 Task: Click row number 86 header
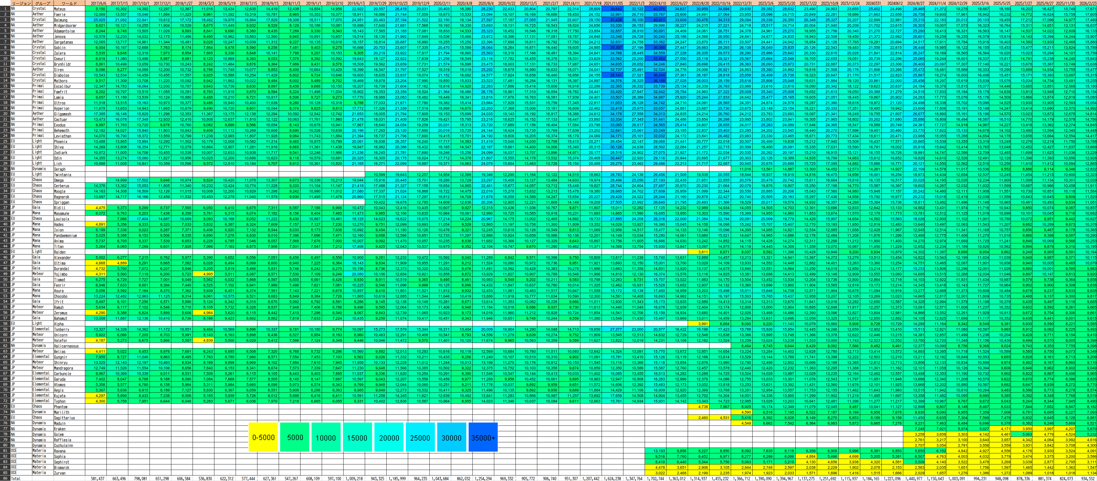[5, 478]
